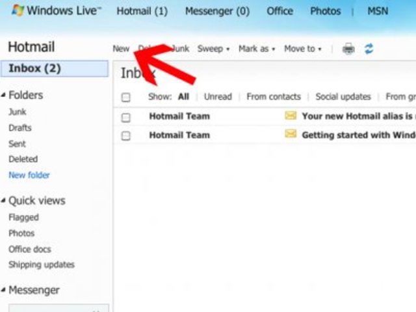Open the Junk folder in sidebar
The width and height of the screenshot is (416, 312).
click(x=18, y=112)
